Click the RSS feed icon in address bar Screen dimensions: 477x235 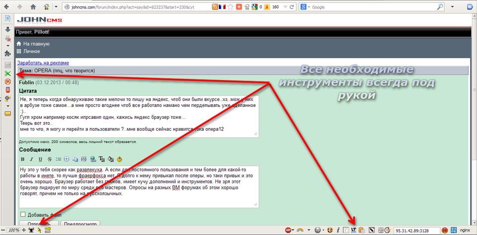(214, 7)
